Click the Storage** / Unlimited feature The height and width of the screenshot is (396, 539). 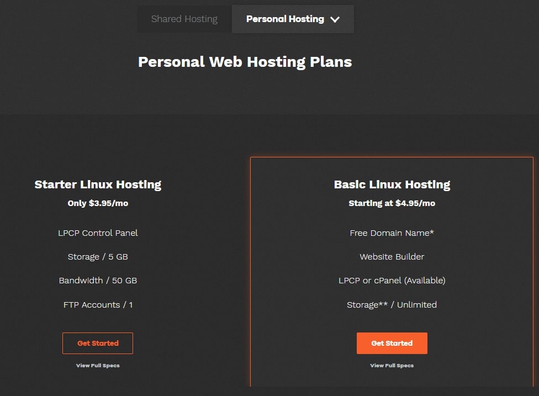pyautogui.click(x=392, y=305)
